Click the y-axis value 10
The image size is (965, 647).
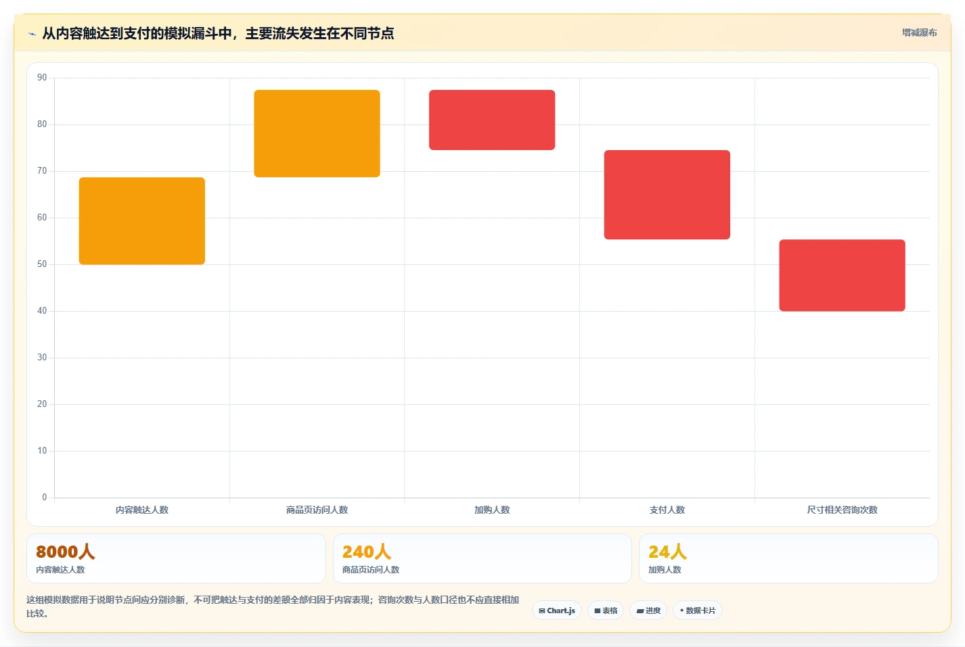click(x=42, y=451)
